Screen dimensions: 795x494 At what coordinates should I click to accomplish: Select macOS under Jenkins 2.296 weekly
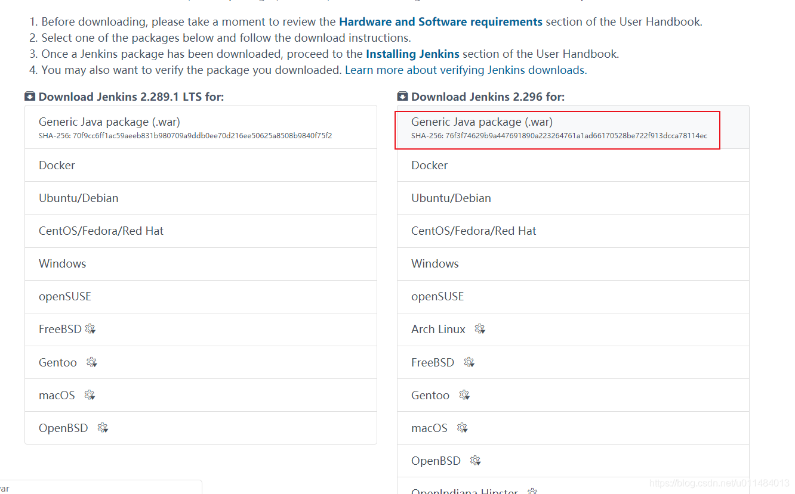(573, 428)
